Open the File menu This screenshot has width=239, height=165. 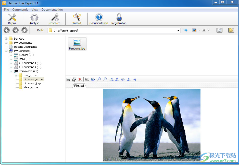pos(6,10)
